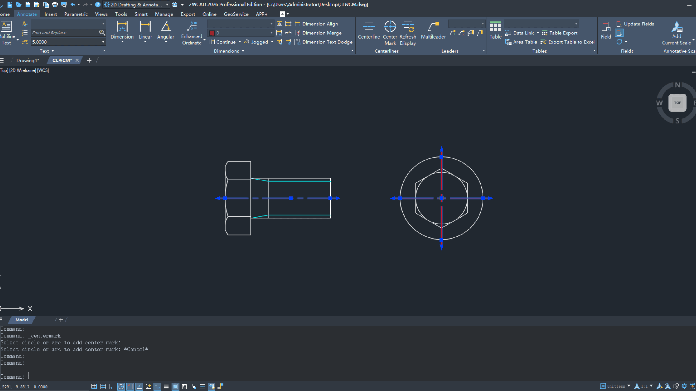Click Refresh Display in Centerlines
This screenshot has width=696, height=391.
(408, 27)
